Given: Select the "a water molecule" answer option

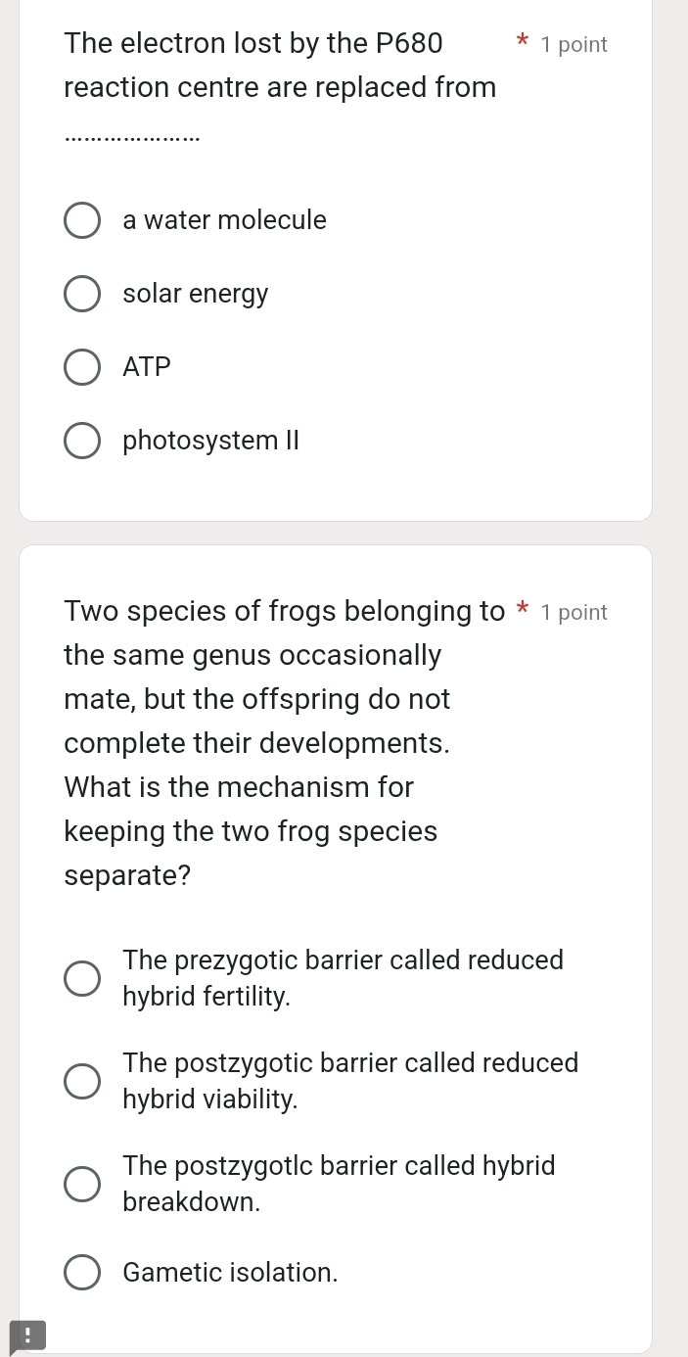Looking at the screenshot, I should pyautogui.click(x=82, y=220).
